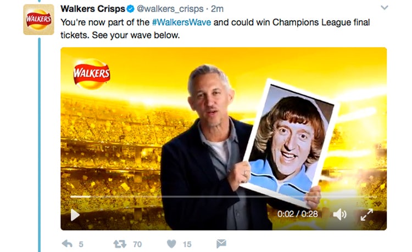The width and height of the screenshot is (412, 252).
Task: Open the #WalkersWave hashtag link
Action: click(x=182, y=22)
